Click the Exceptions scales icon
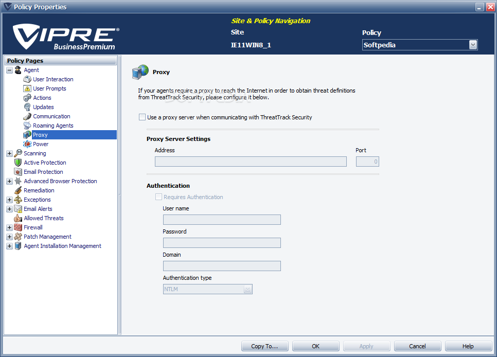Image resolution: width=497 pixels, height=357 pixels. point(18,200)
